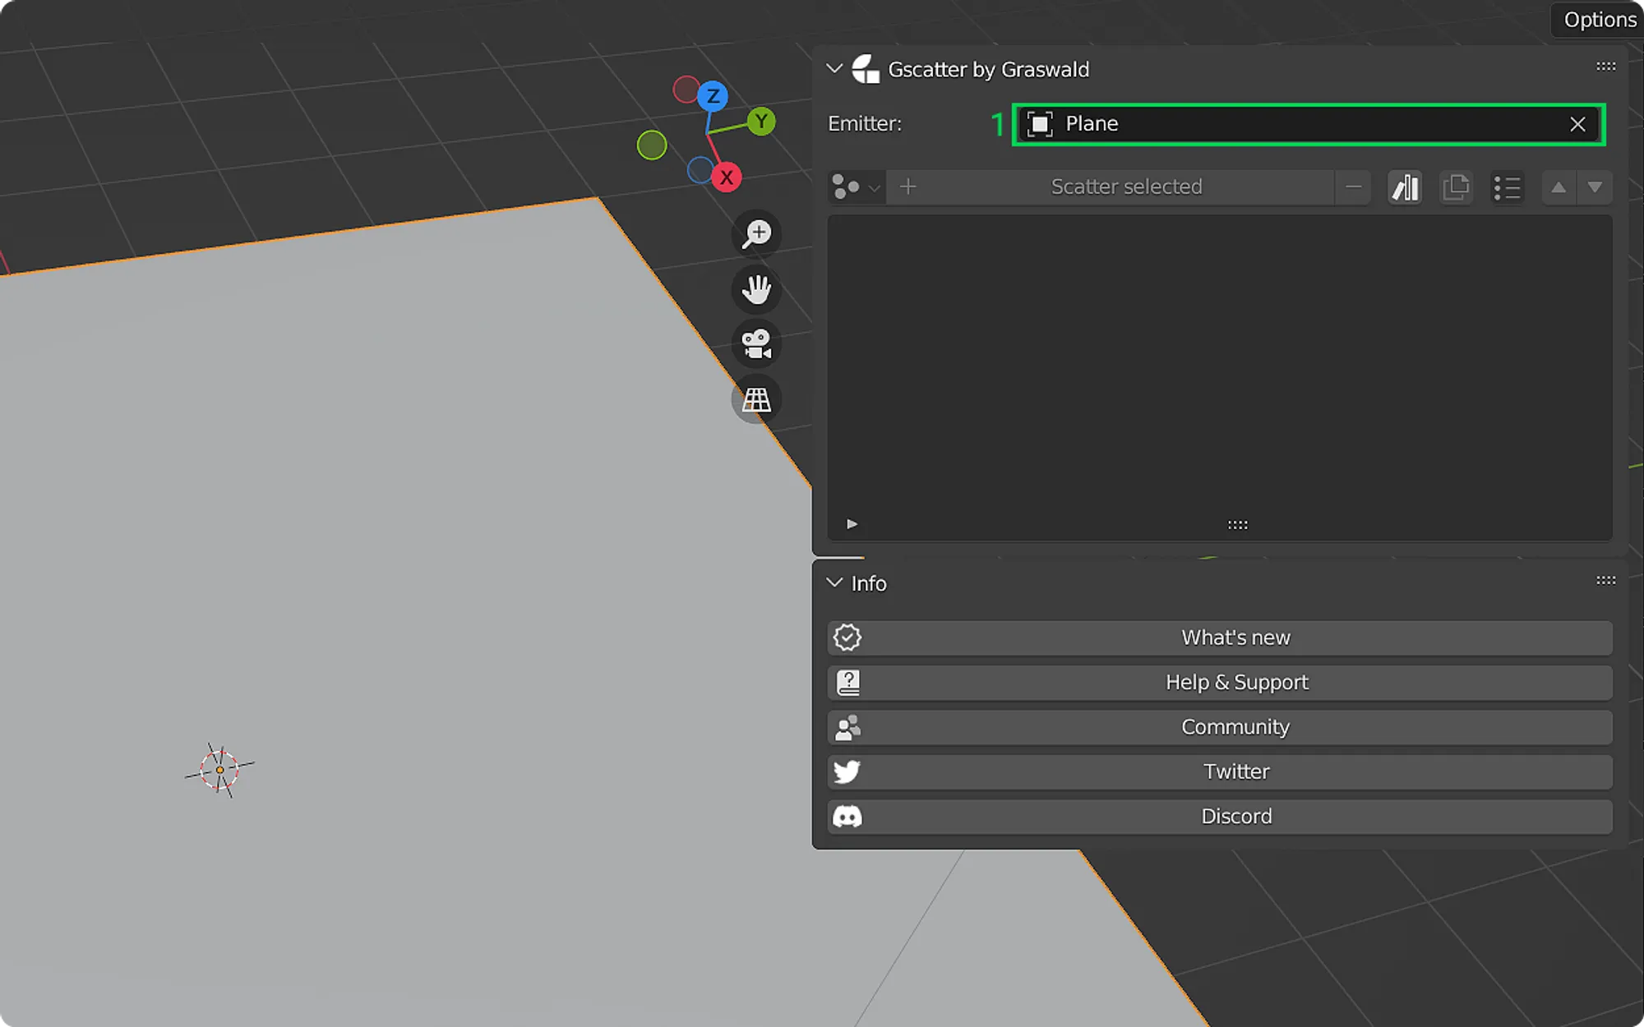The width and height of the screenshot is (1644, 1027).
Task: Click the viewport zoom magnifier icon
Action: [756, 234]
